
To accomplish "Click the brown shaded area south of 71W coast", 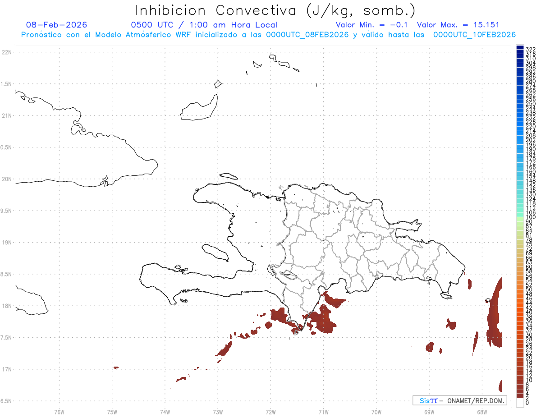I will click(322, 319).
